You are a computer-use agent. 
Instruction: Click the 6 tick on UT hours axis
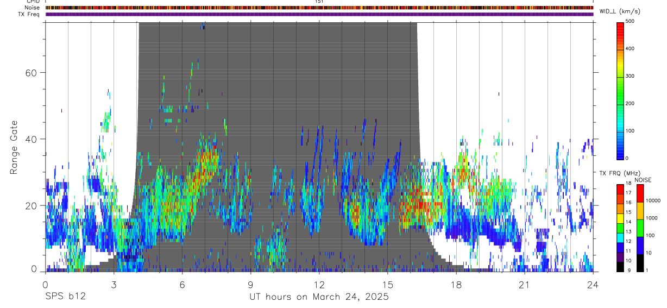coord(182,284)
